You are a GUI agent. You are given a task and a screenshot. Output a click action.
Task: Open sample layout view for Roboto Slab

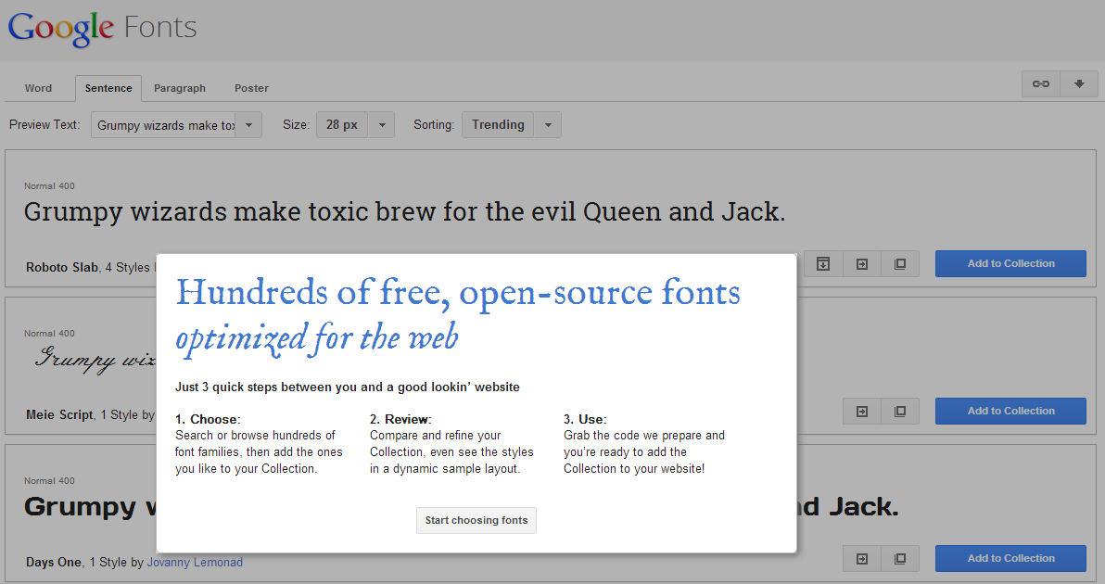point(899,263)
